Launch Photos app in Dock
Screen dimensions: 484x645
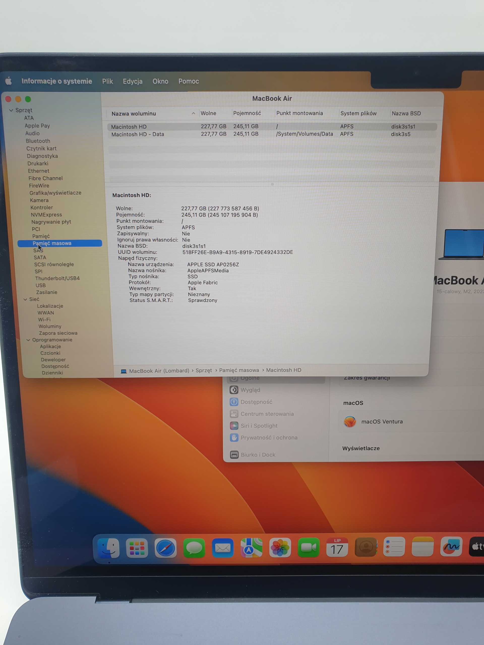tap(280, 548)
